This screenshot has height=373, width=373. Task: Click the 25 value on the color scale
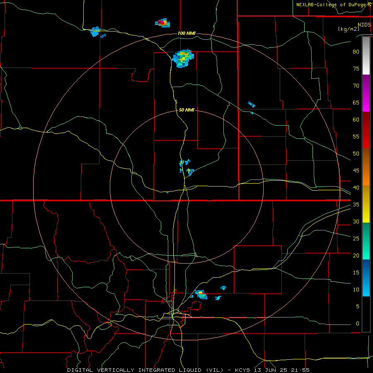[356, 238]
